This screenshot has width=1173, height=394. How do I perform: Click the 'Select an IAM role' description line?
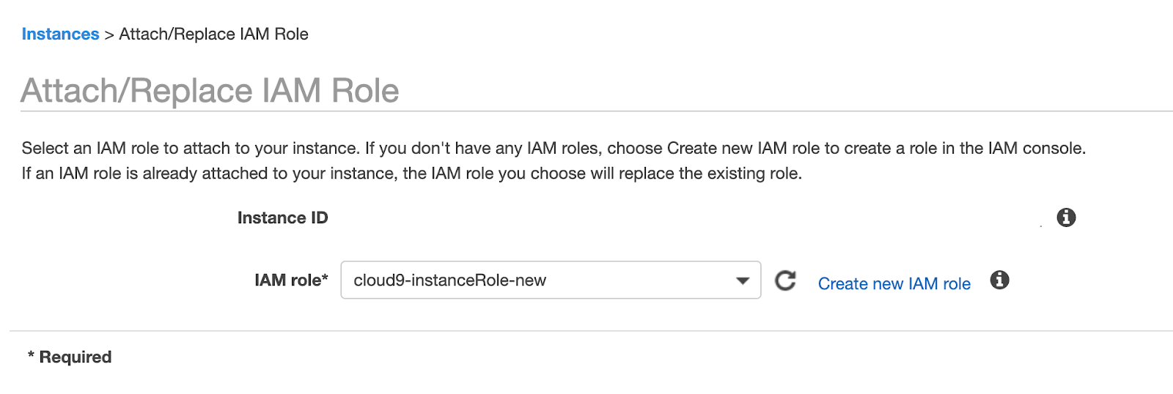(554, 148)
